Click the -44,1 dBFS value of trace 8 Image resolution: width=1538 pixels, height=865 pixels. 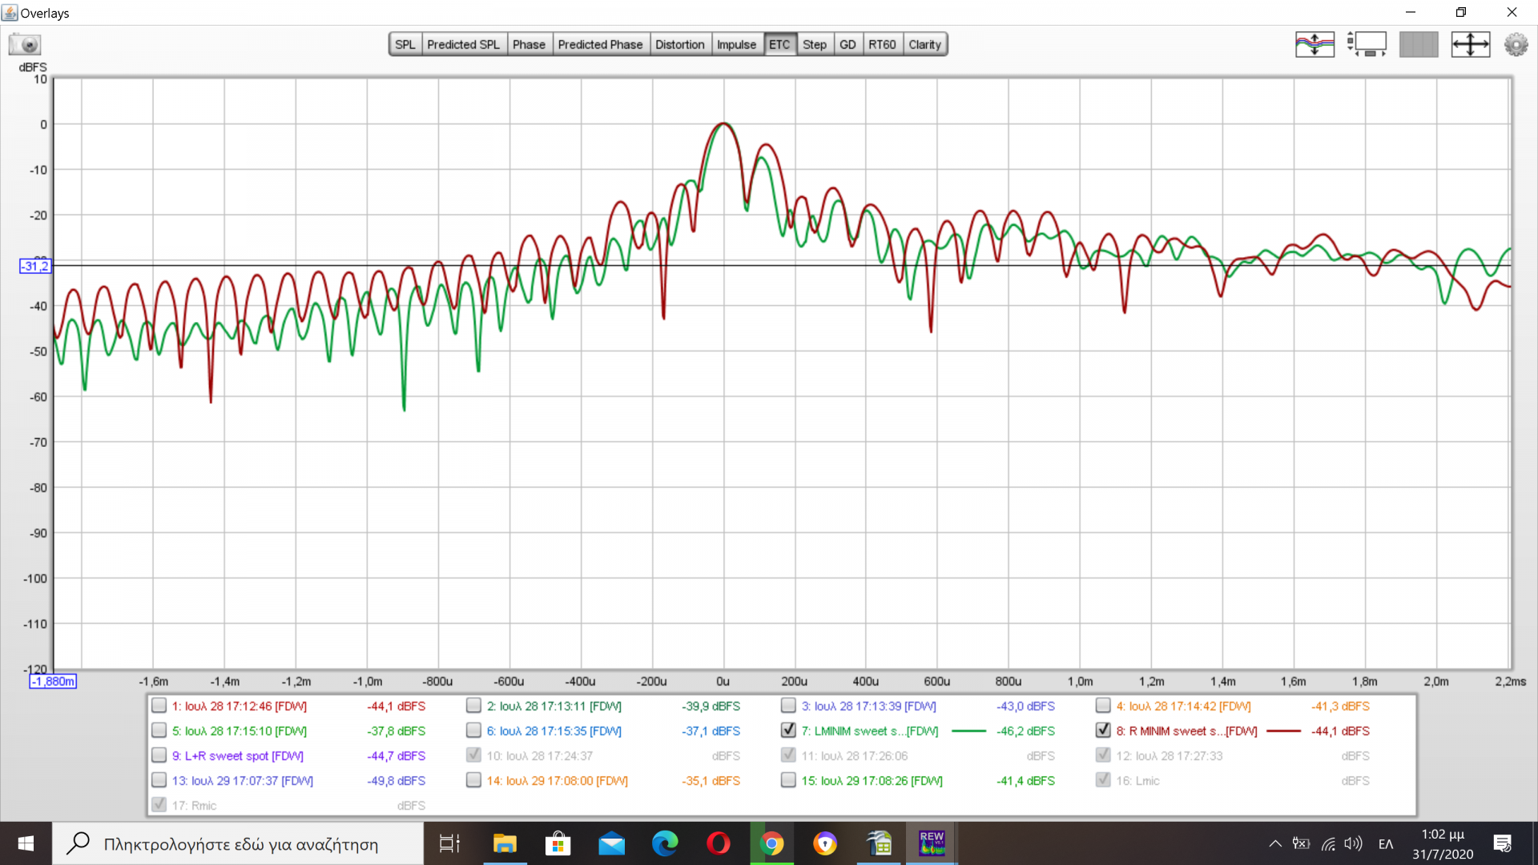[1340, 730]
